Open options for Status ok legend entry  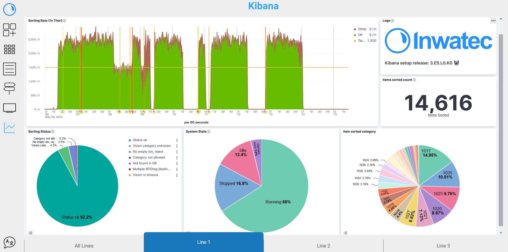(177, 140)
